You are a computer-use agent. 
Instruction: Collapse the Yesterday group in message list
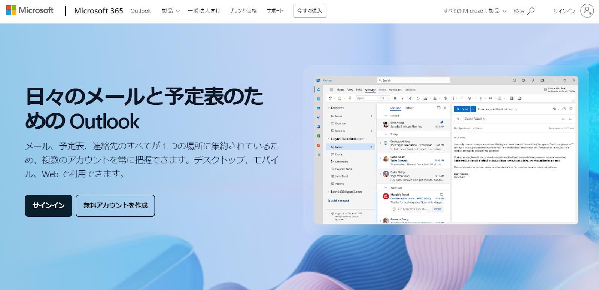click(x=386, y=187)
